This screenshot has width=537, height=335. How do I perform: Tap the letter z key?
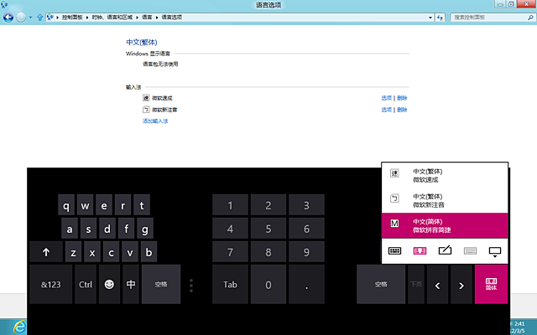point(73,252)
